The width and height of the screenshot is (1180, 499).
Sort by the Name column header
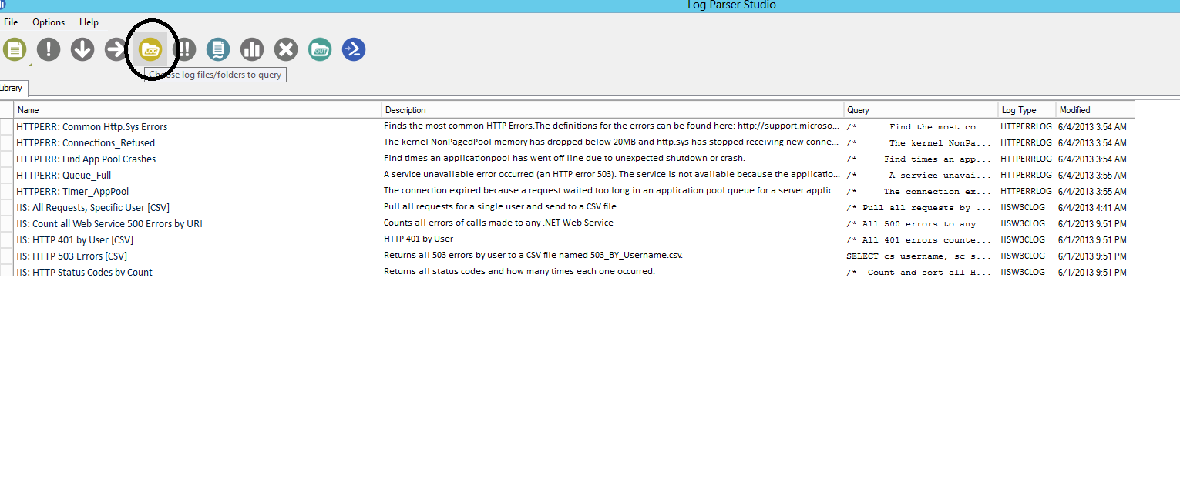pyautogui.click(x=199, y=110)
